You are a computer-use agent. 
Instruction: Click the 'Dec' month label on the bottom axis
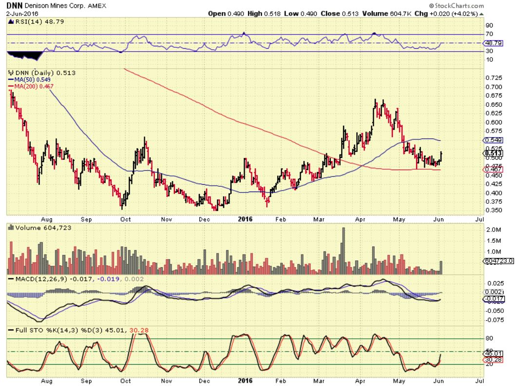coord(204,381)
